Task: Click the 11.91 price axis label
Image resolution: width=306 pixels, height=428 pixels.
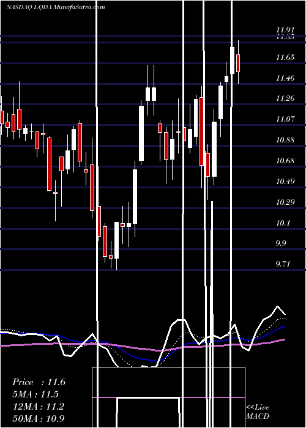Action: point(285,30)
